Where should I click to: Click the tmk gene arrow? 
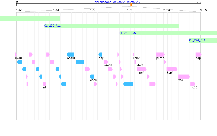[184, 76]
